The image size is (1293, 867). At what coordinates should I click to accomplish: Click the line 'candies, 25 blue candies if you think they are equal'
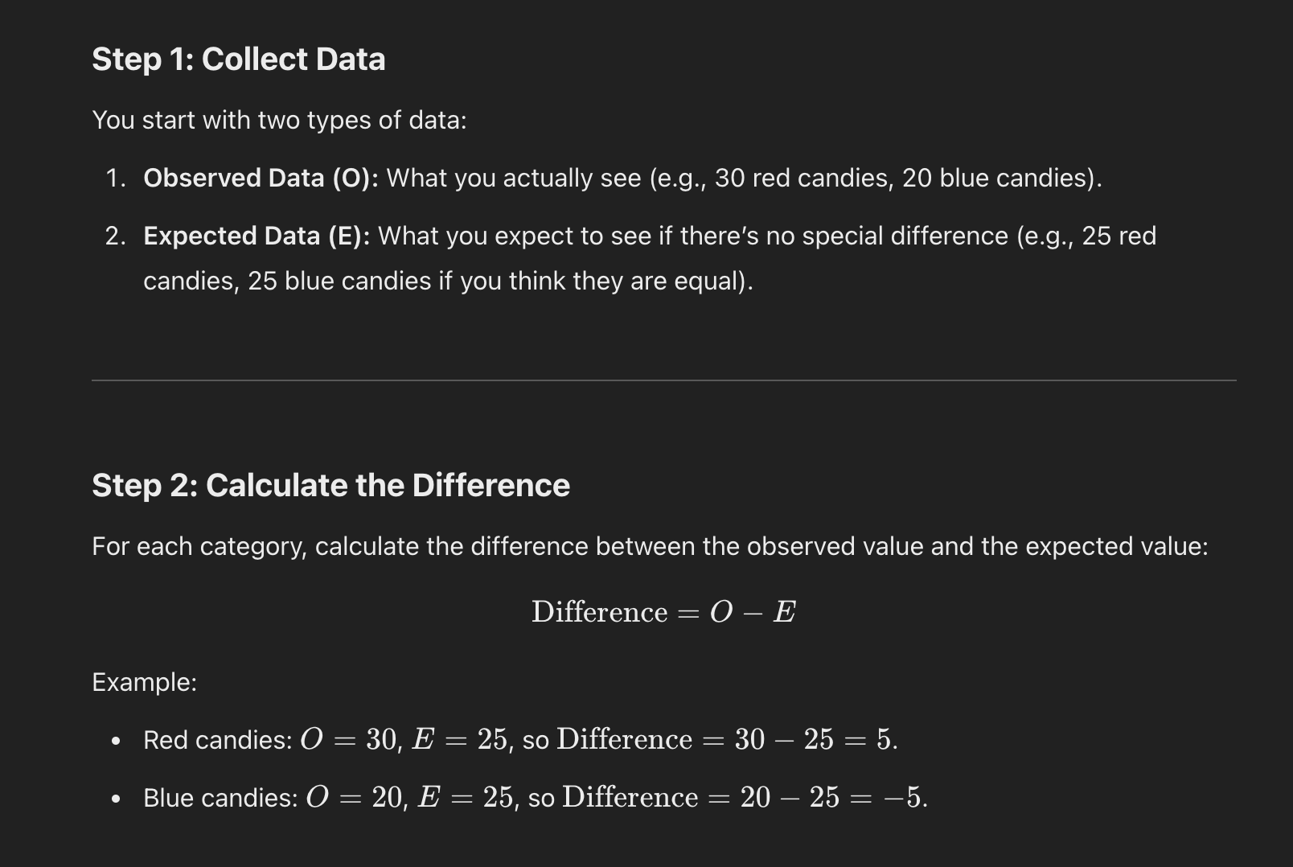coord(448,281)
